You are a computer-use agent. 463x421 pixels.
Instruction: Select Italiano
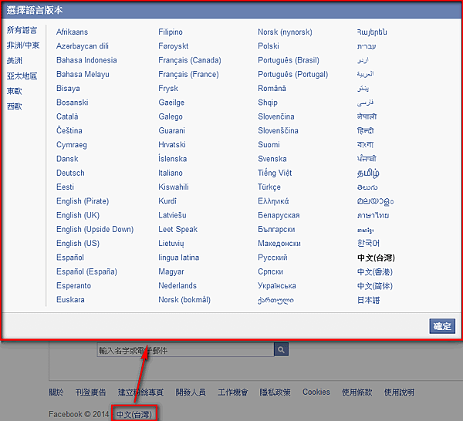coord(171,173)
